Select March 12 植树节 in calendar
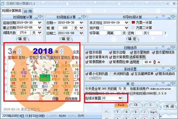The height and width of the screenshot is (119, 178). pos(24,78)
